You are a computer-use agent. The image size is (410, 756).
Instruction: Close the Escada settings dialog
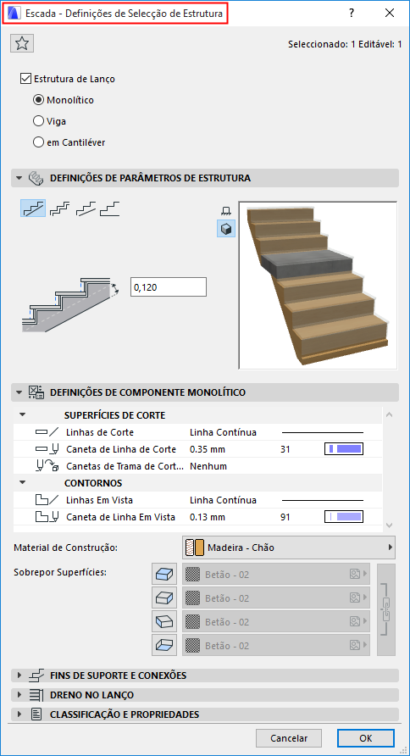390,13
